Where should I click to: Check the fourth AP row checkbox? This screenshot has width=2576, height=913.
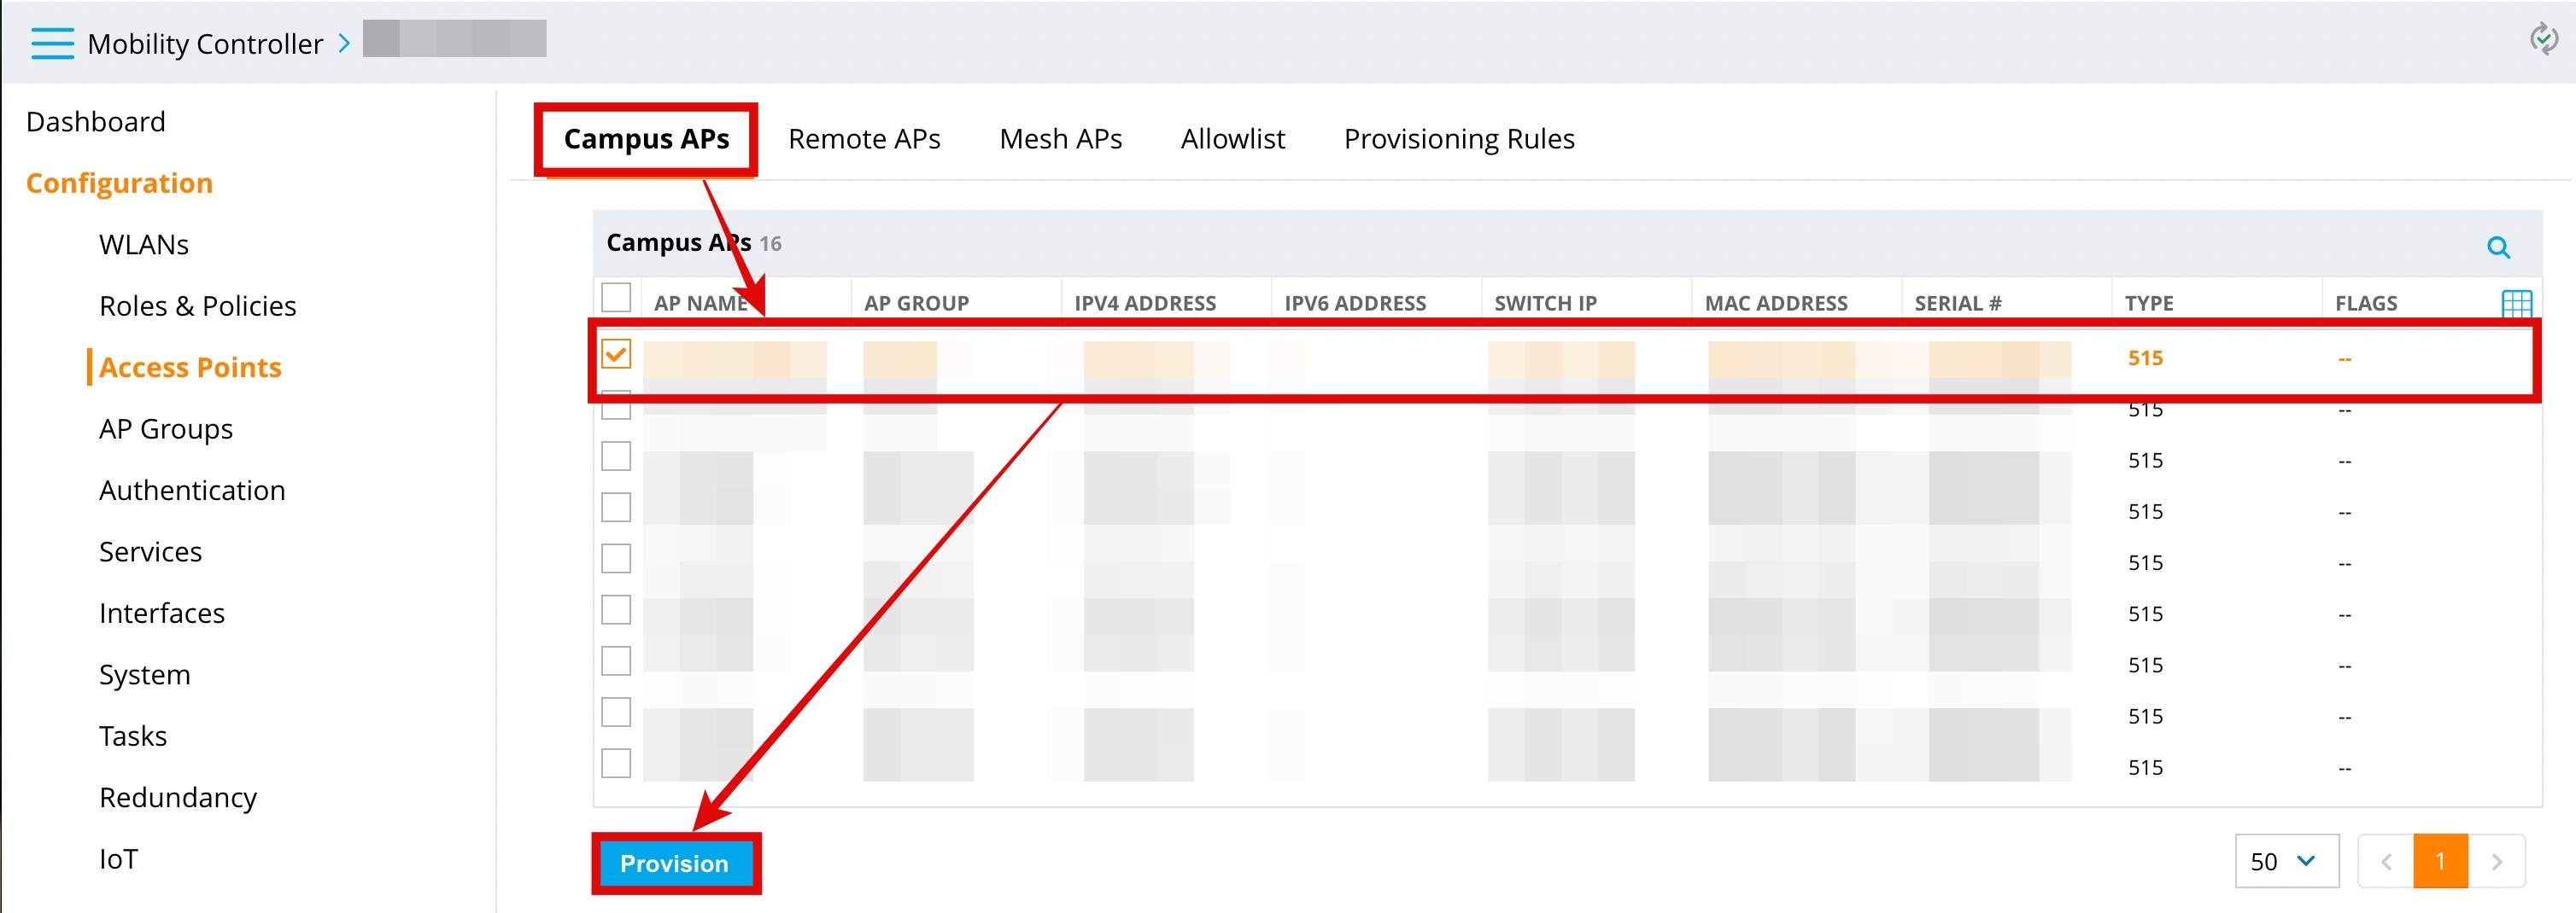tap(616, 508)
